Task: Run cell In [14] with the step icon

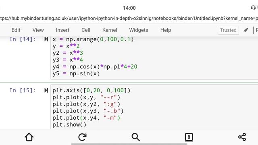Action: [x=46, y=39]
